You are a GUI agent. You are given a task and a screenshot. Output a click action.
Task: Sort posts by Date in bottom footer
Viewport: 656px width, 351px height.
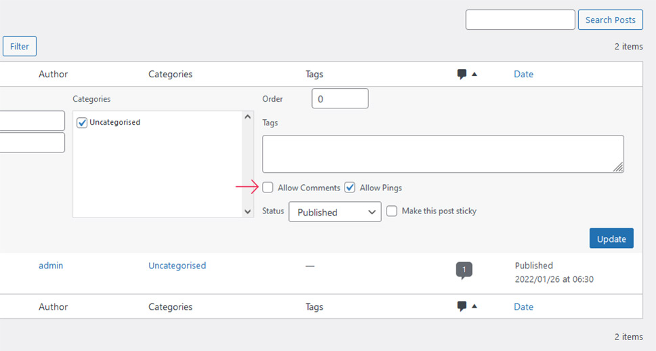(x=523, y=306)
